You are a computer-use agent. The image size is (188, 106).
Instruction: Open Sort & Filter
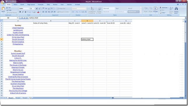pos(171,10)
